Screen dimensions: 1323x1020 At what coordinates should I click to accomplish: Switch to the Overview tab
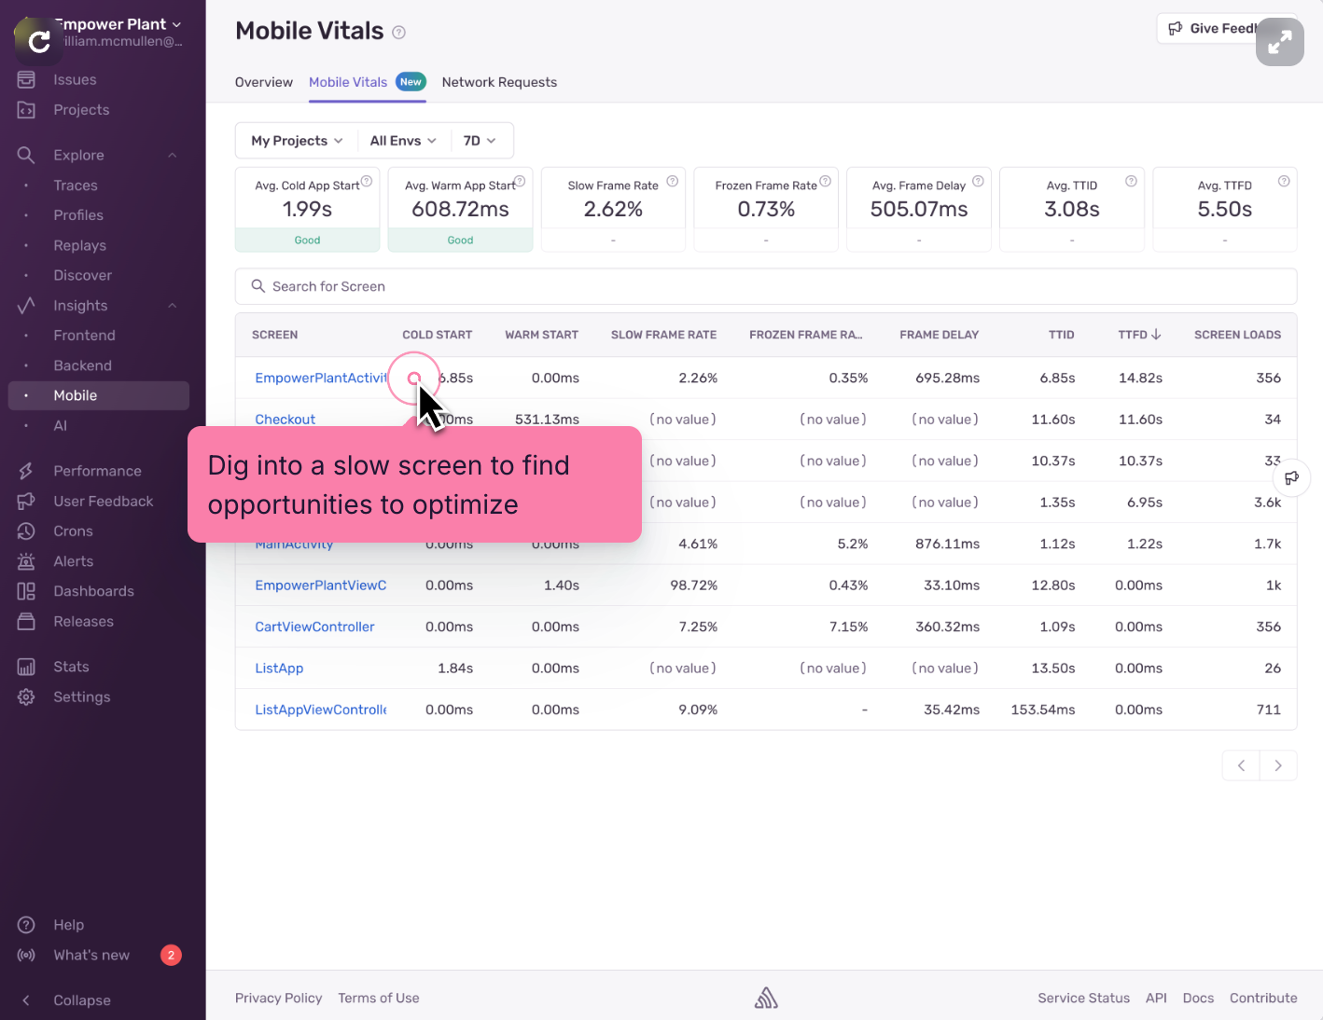point(264,82)
